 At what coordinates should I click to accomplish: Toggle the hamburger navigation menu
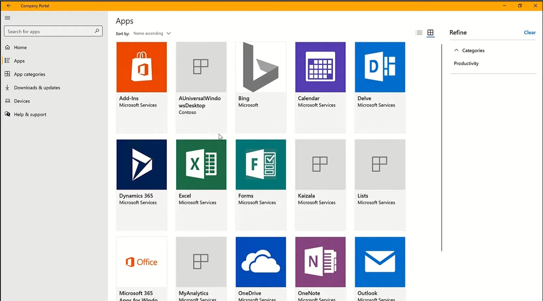7,18
